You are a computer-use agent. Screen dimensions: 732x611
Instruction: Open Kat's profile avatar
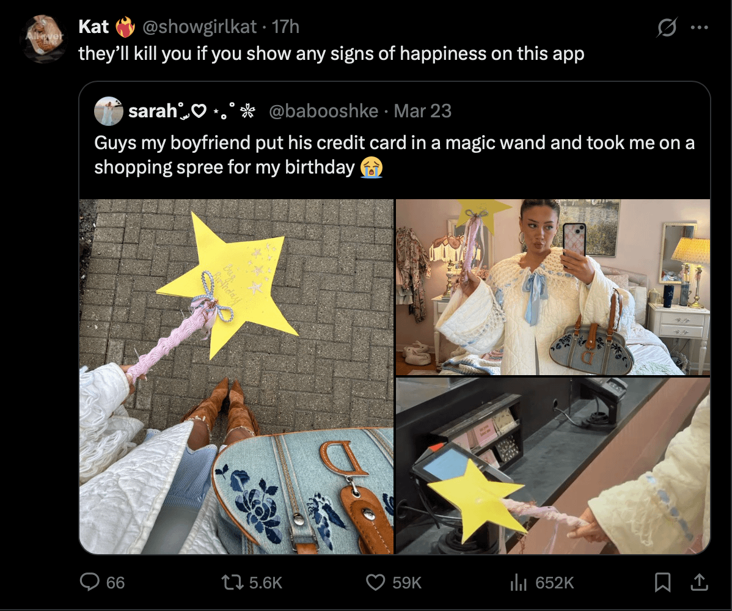point(45,38)
